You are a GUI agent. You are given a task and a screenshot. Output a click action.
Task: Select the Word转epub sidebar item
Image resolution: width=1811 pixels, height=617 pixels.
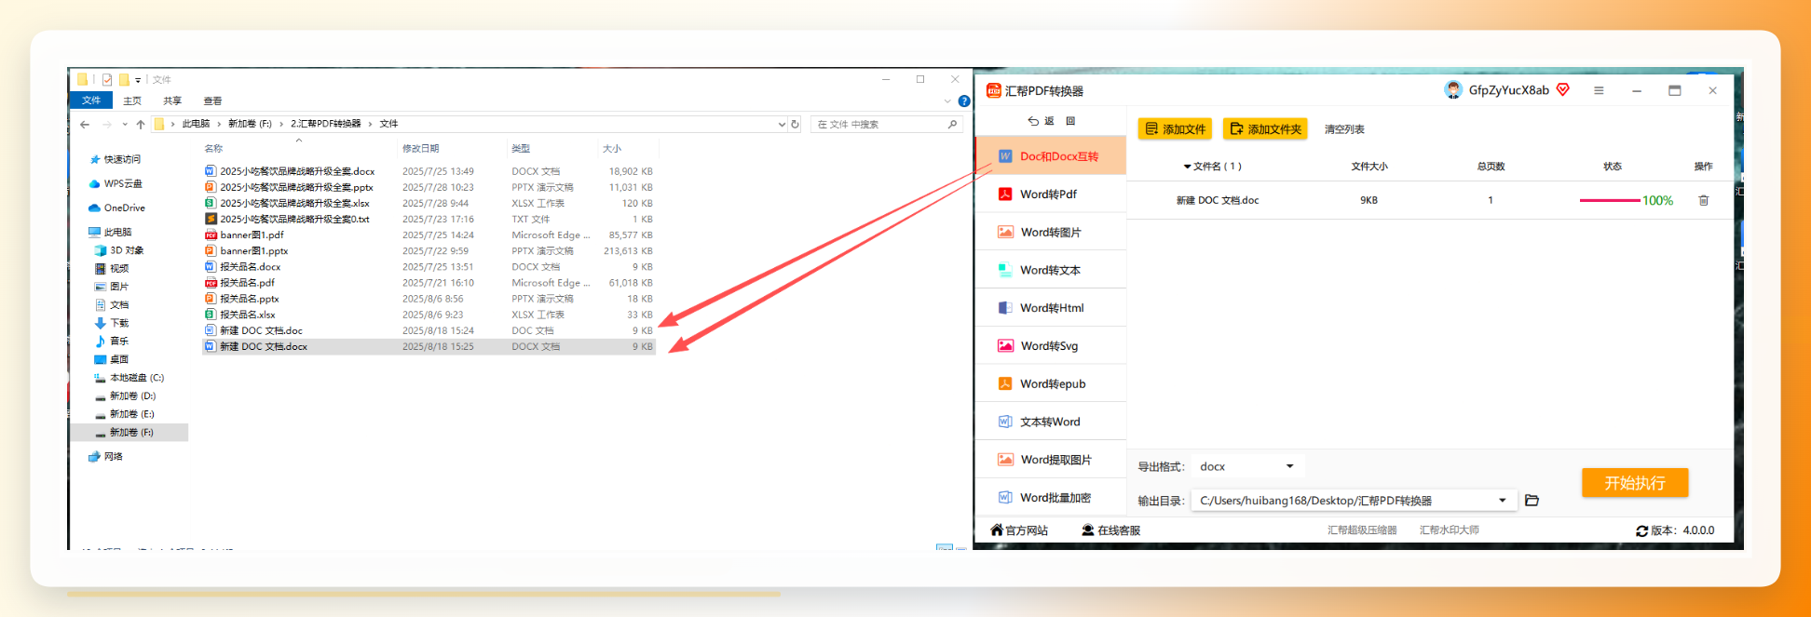click(1050, 383)
